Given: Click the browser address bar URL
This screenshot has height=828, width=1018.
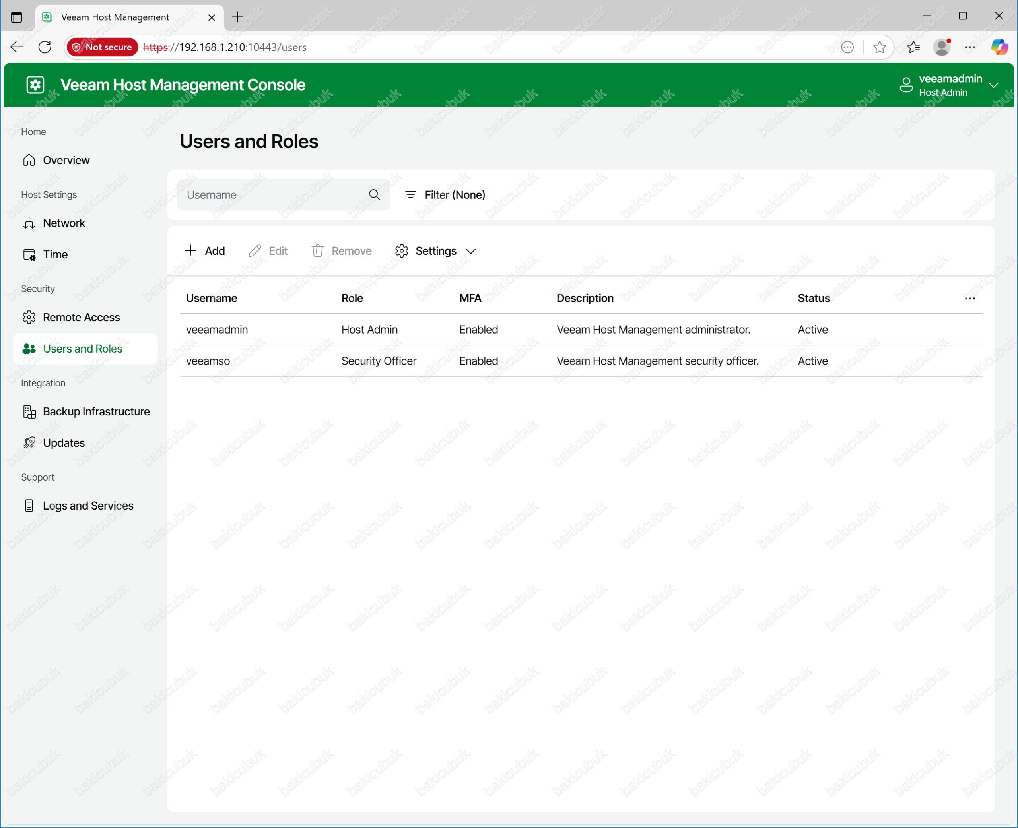Looking at the screenshot, I should [x=225, y=47].
